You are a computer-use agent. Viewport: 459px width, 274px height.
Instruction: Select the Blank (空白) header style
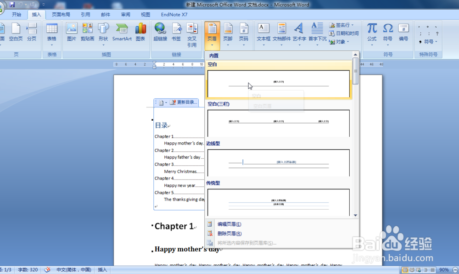(279, 80)
